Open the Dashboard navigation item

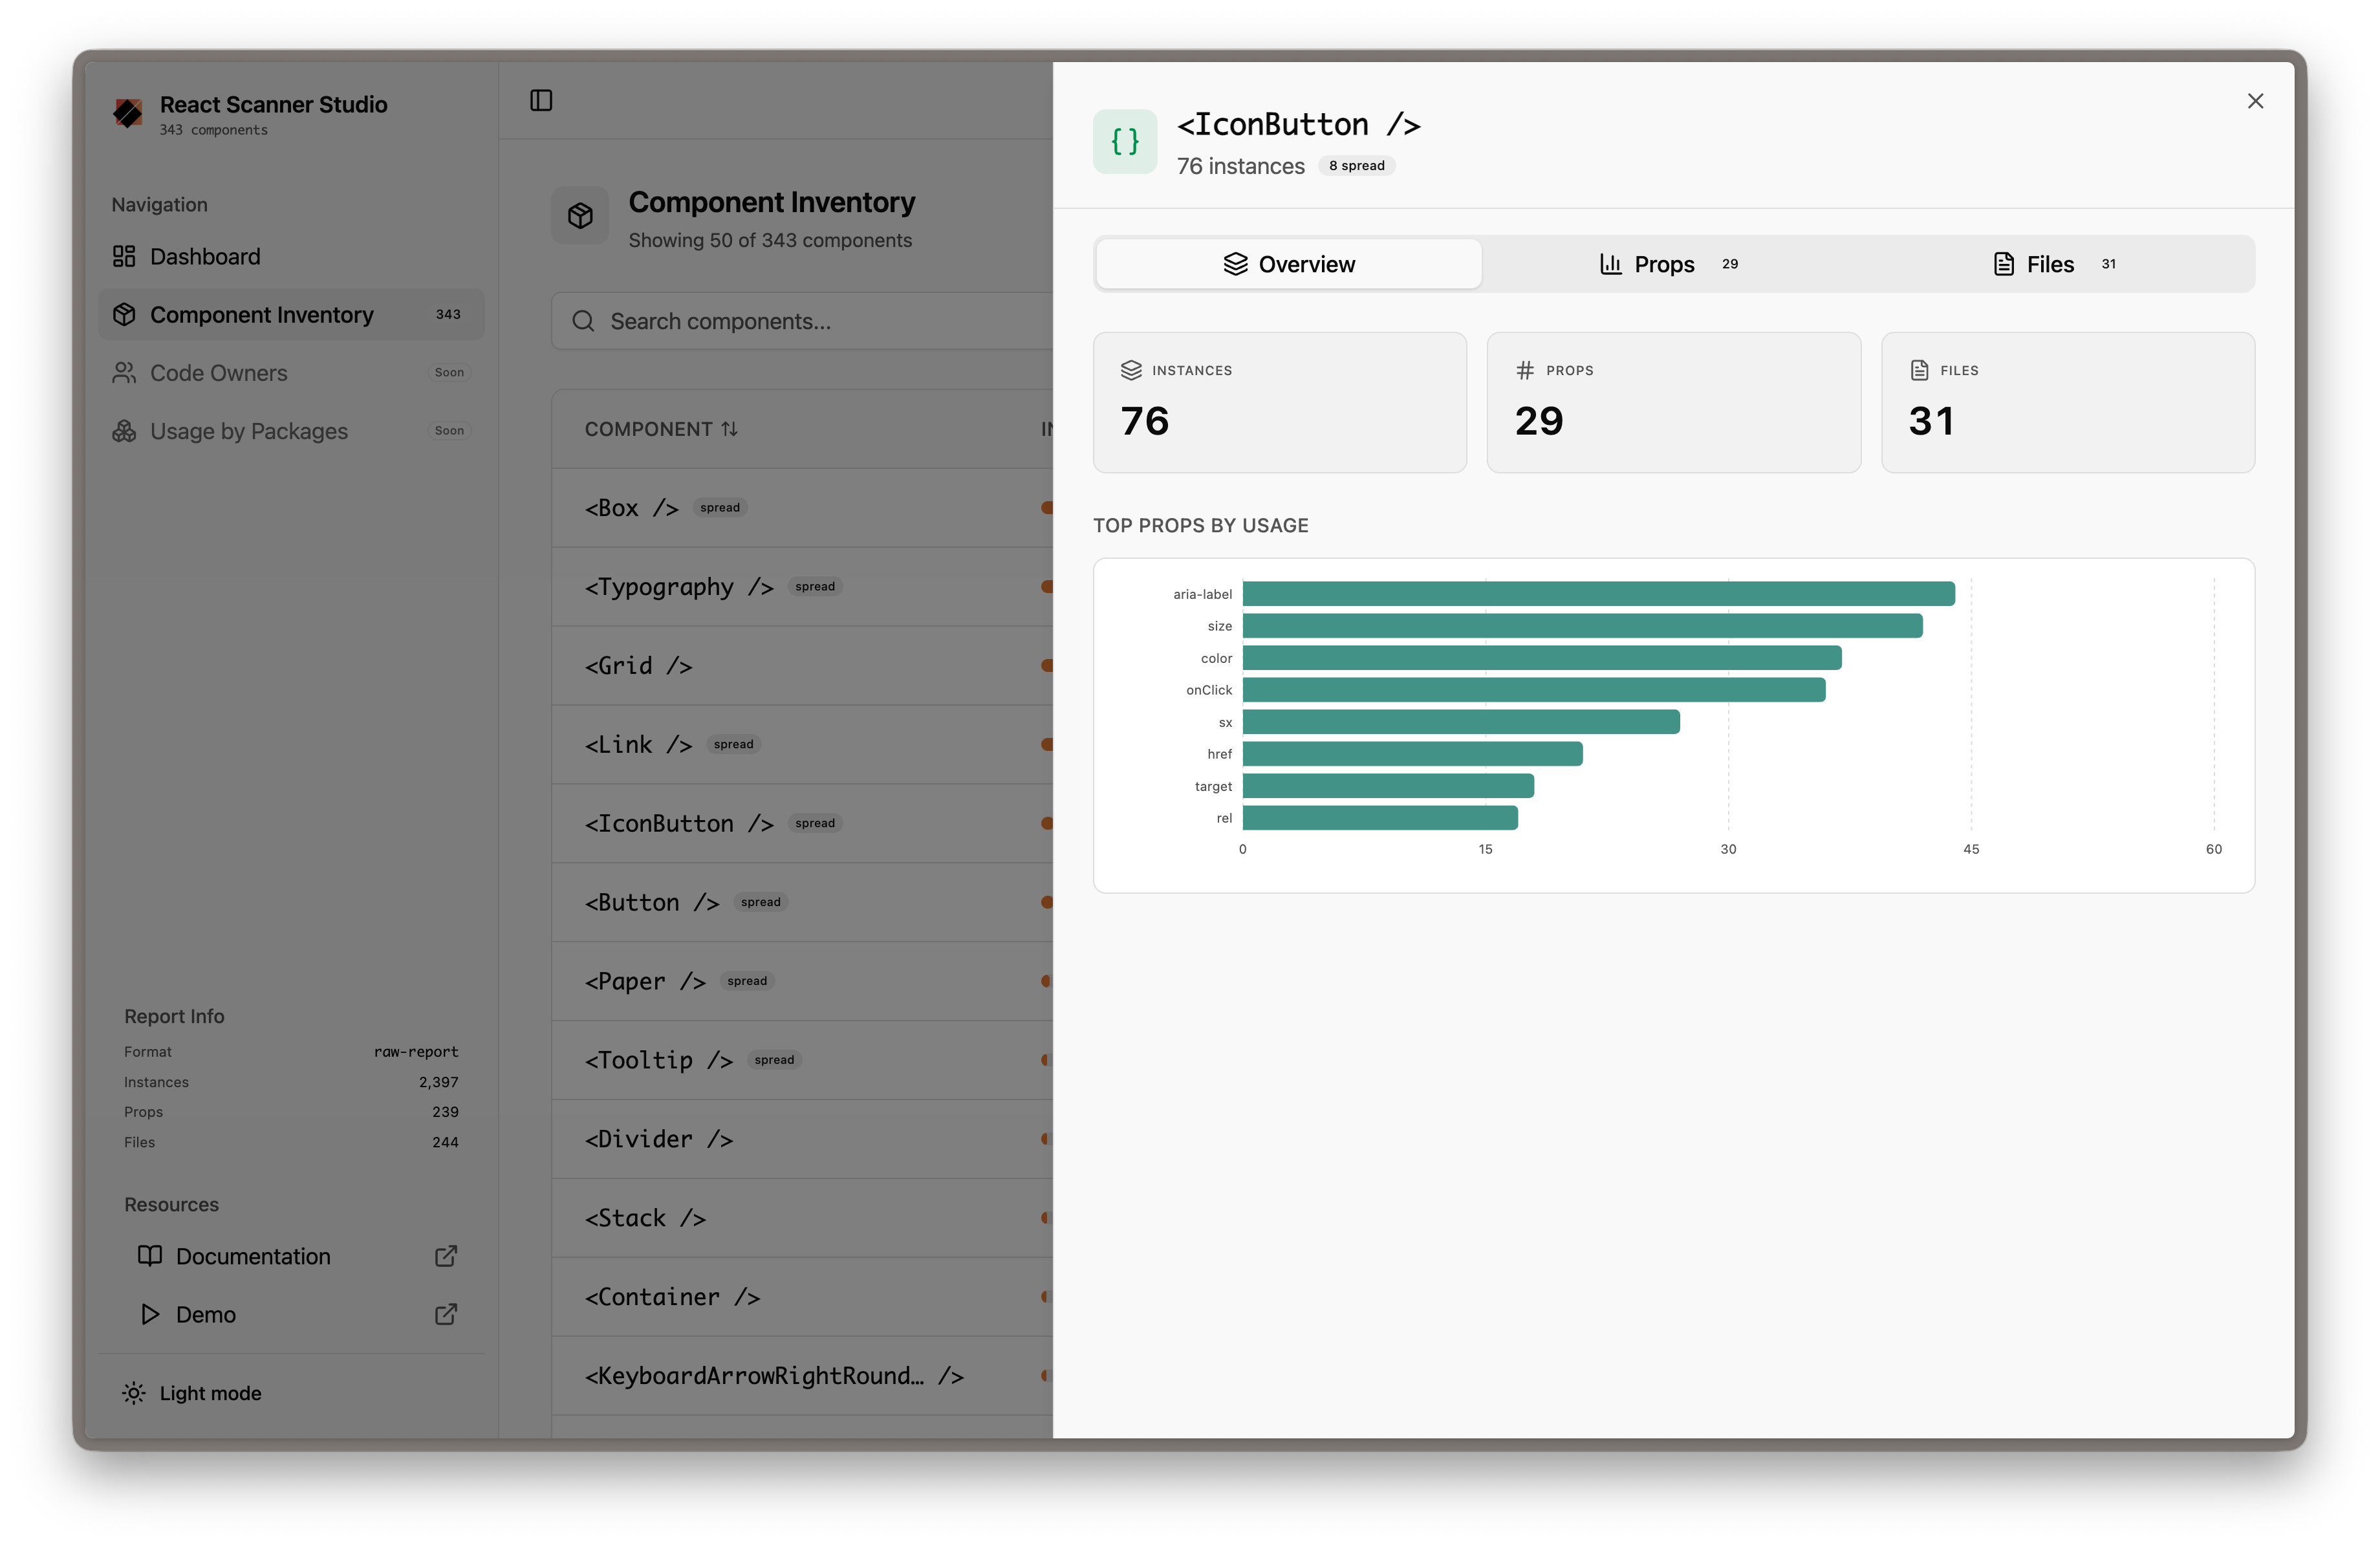[x=205, y=257]
